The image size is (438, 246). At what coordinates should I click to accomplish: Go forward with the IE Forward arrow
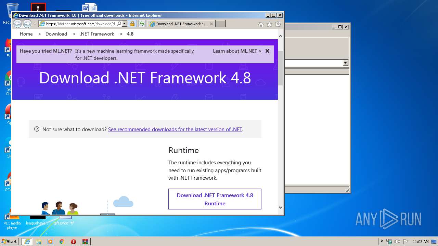tap(27, 24)
